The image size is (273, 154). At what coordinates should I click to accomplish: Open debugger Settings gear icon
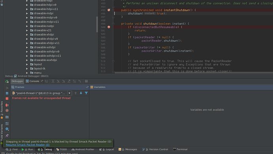[7, 129]
